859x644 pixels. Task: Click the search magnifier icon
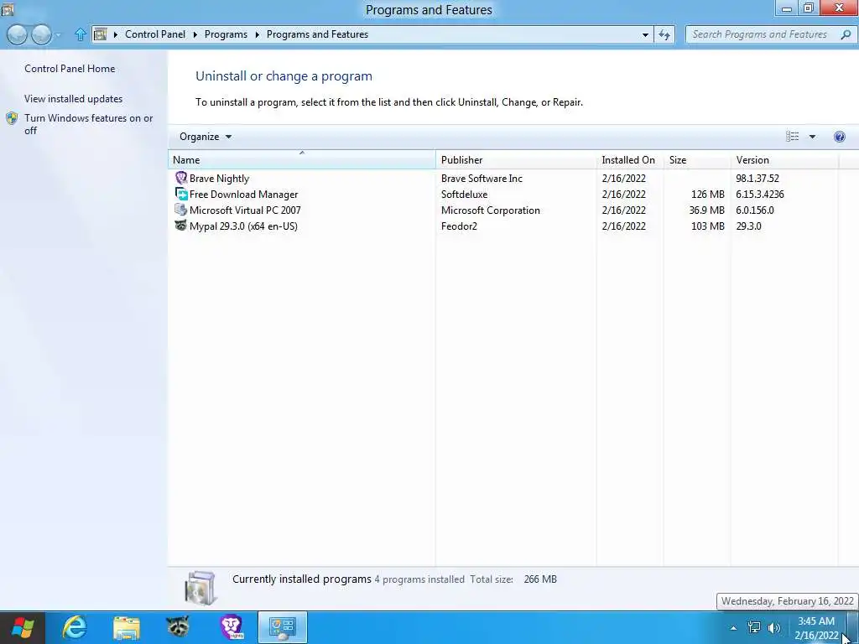pyautogui.click(x=846, y=34)
